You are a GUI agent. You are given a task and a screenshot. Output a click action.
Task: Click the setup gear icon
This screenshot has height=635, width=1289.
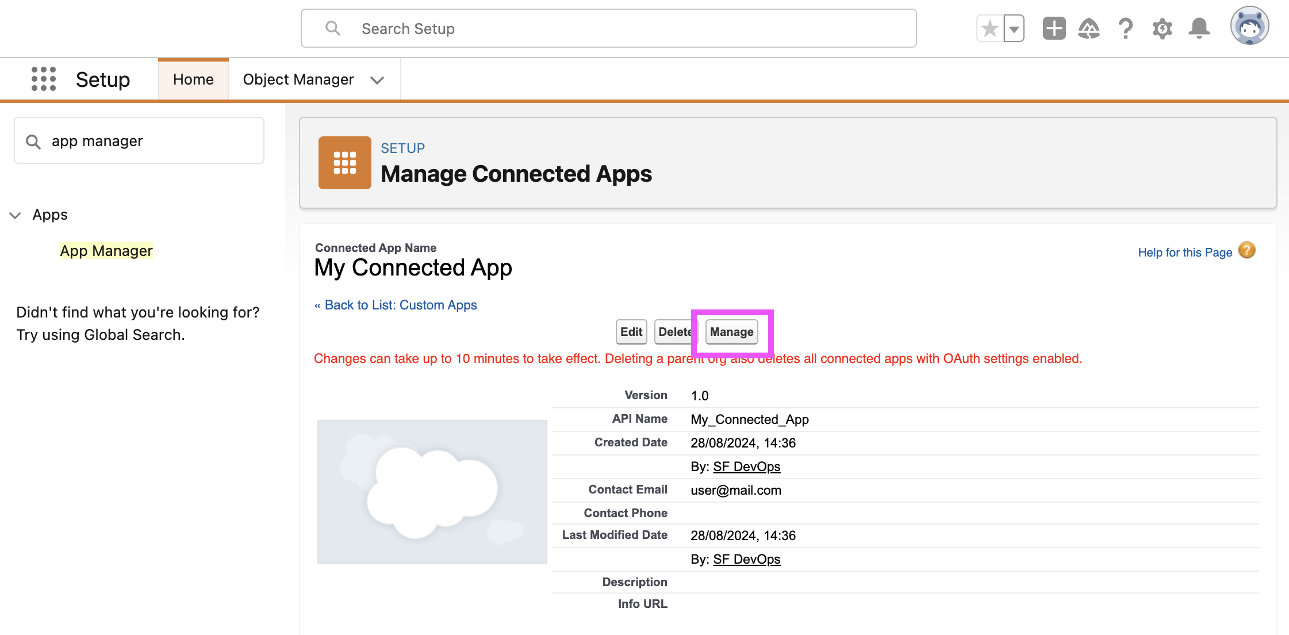[x=1162, y=28]
